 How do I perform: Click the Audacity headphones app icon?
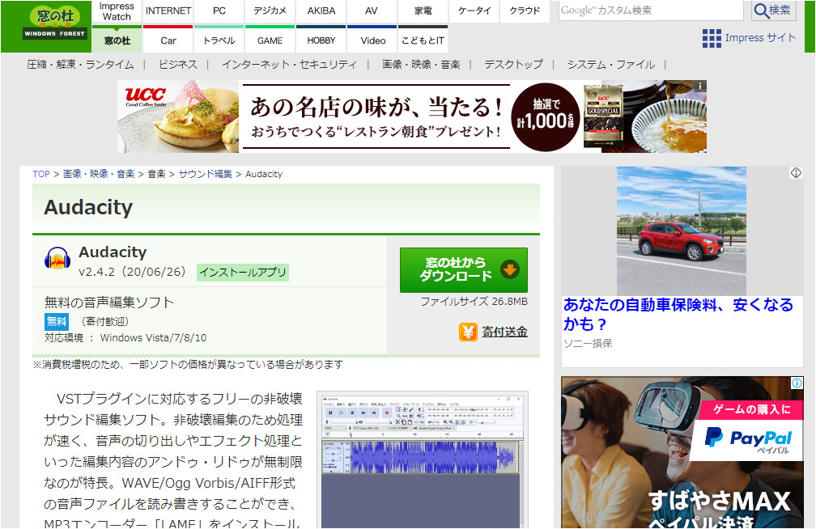click(x=57, y=258)
